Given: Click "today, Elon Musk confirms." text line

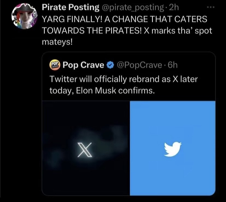Looking at the screenshot, I should tap(102, 91).
